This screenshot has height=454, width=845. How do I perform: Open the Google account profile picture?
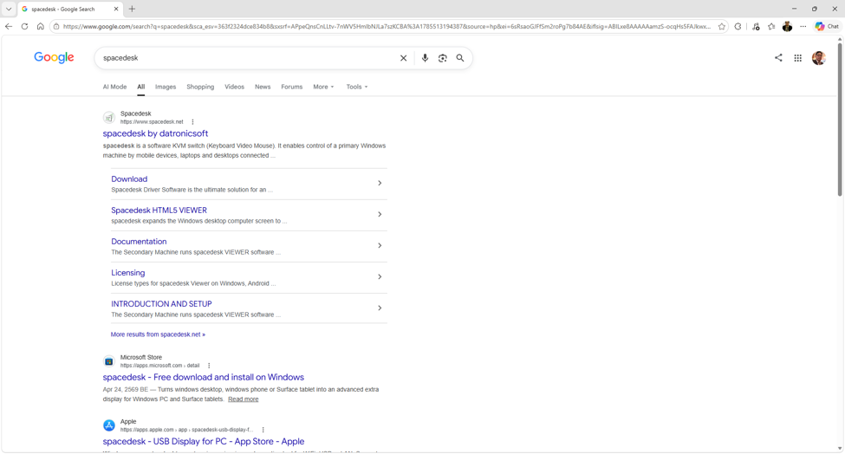(x=819, y=58)
